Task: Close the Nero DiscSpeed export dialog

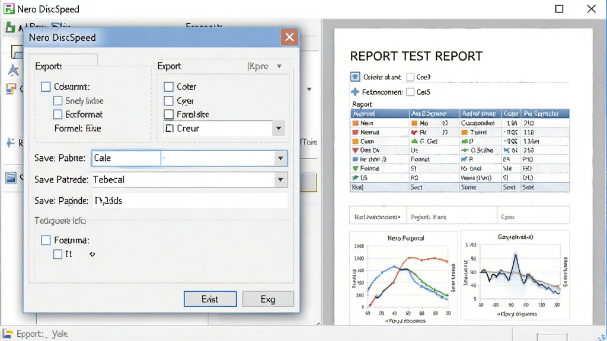Action: [289, 37]
